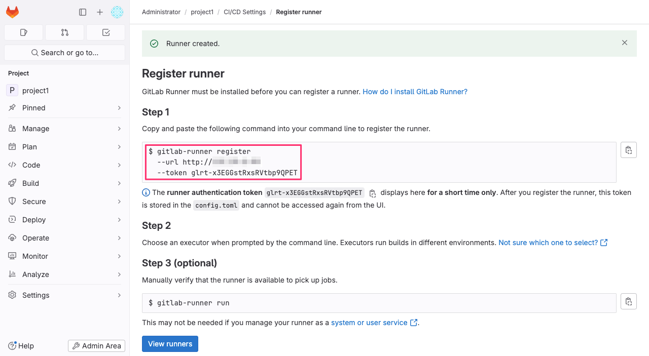649x356 pixels.
Task: Click the green success check icon
Action: [x=154, y=44]
